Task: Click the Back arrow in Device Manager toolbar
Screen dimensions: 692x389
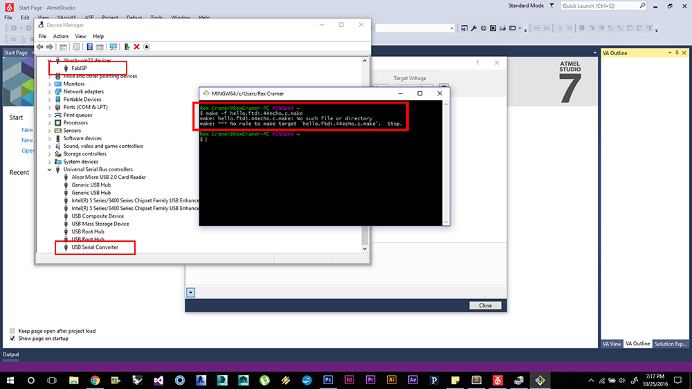Action: [40, 47]
